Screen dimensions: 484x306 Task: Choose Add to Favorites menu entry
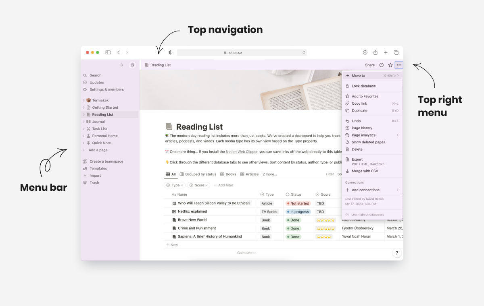372,96
